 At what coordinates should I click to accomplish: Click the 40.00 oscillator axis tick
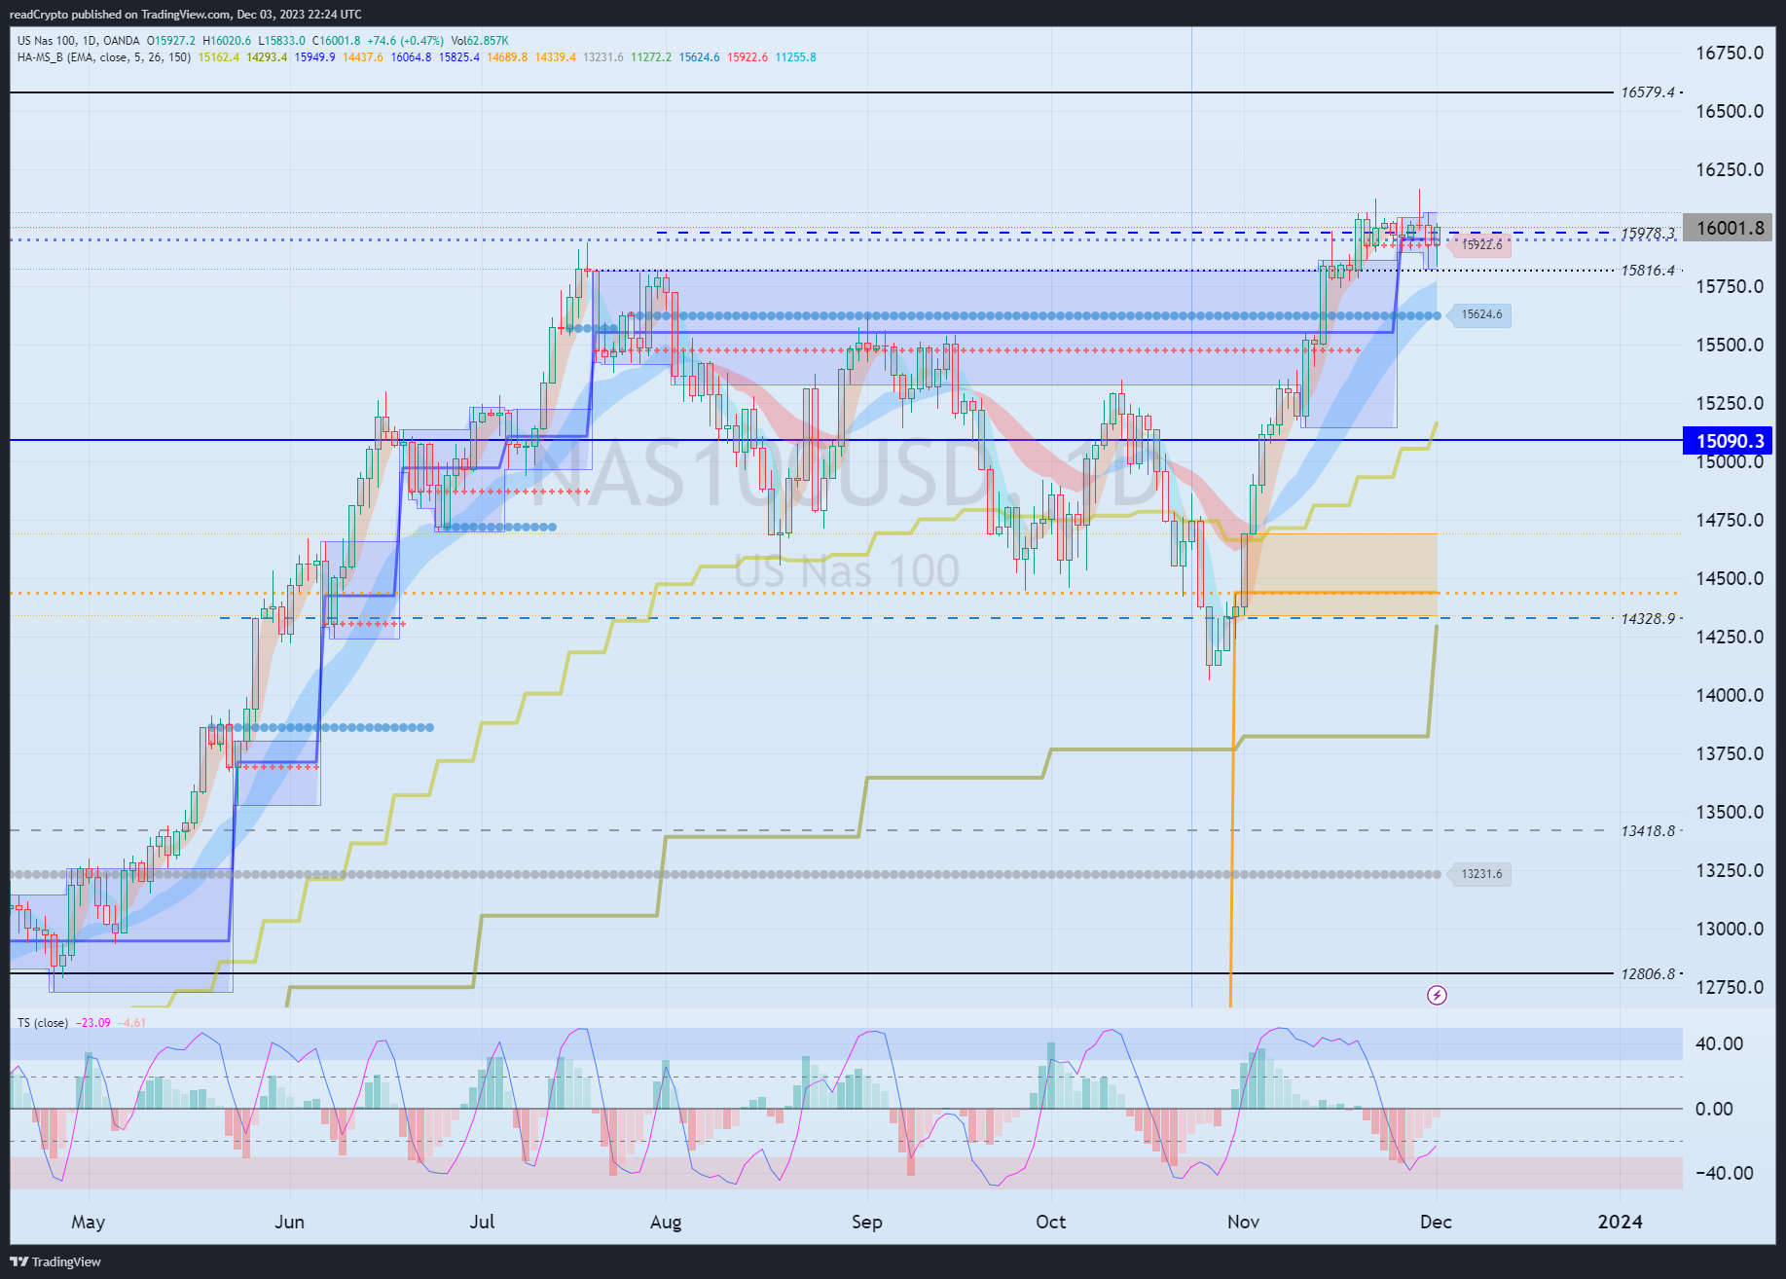coord(1719,1043)
